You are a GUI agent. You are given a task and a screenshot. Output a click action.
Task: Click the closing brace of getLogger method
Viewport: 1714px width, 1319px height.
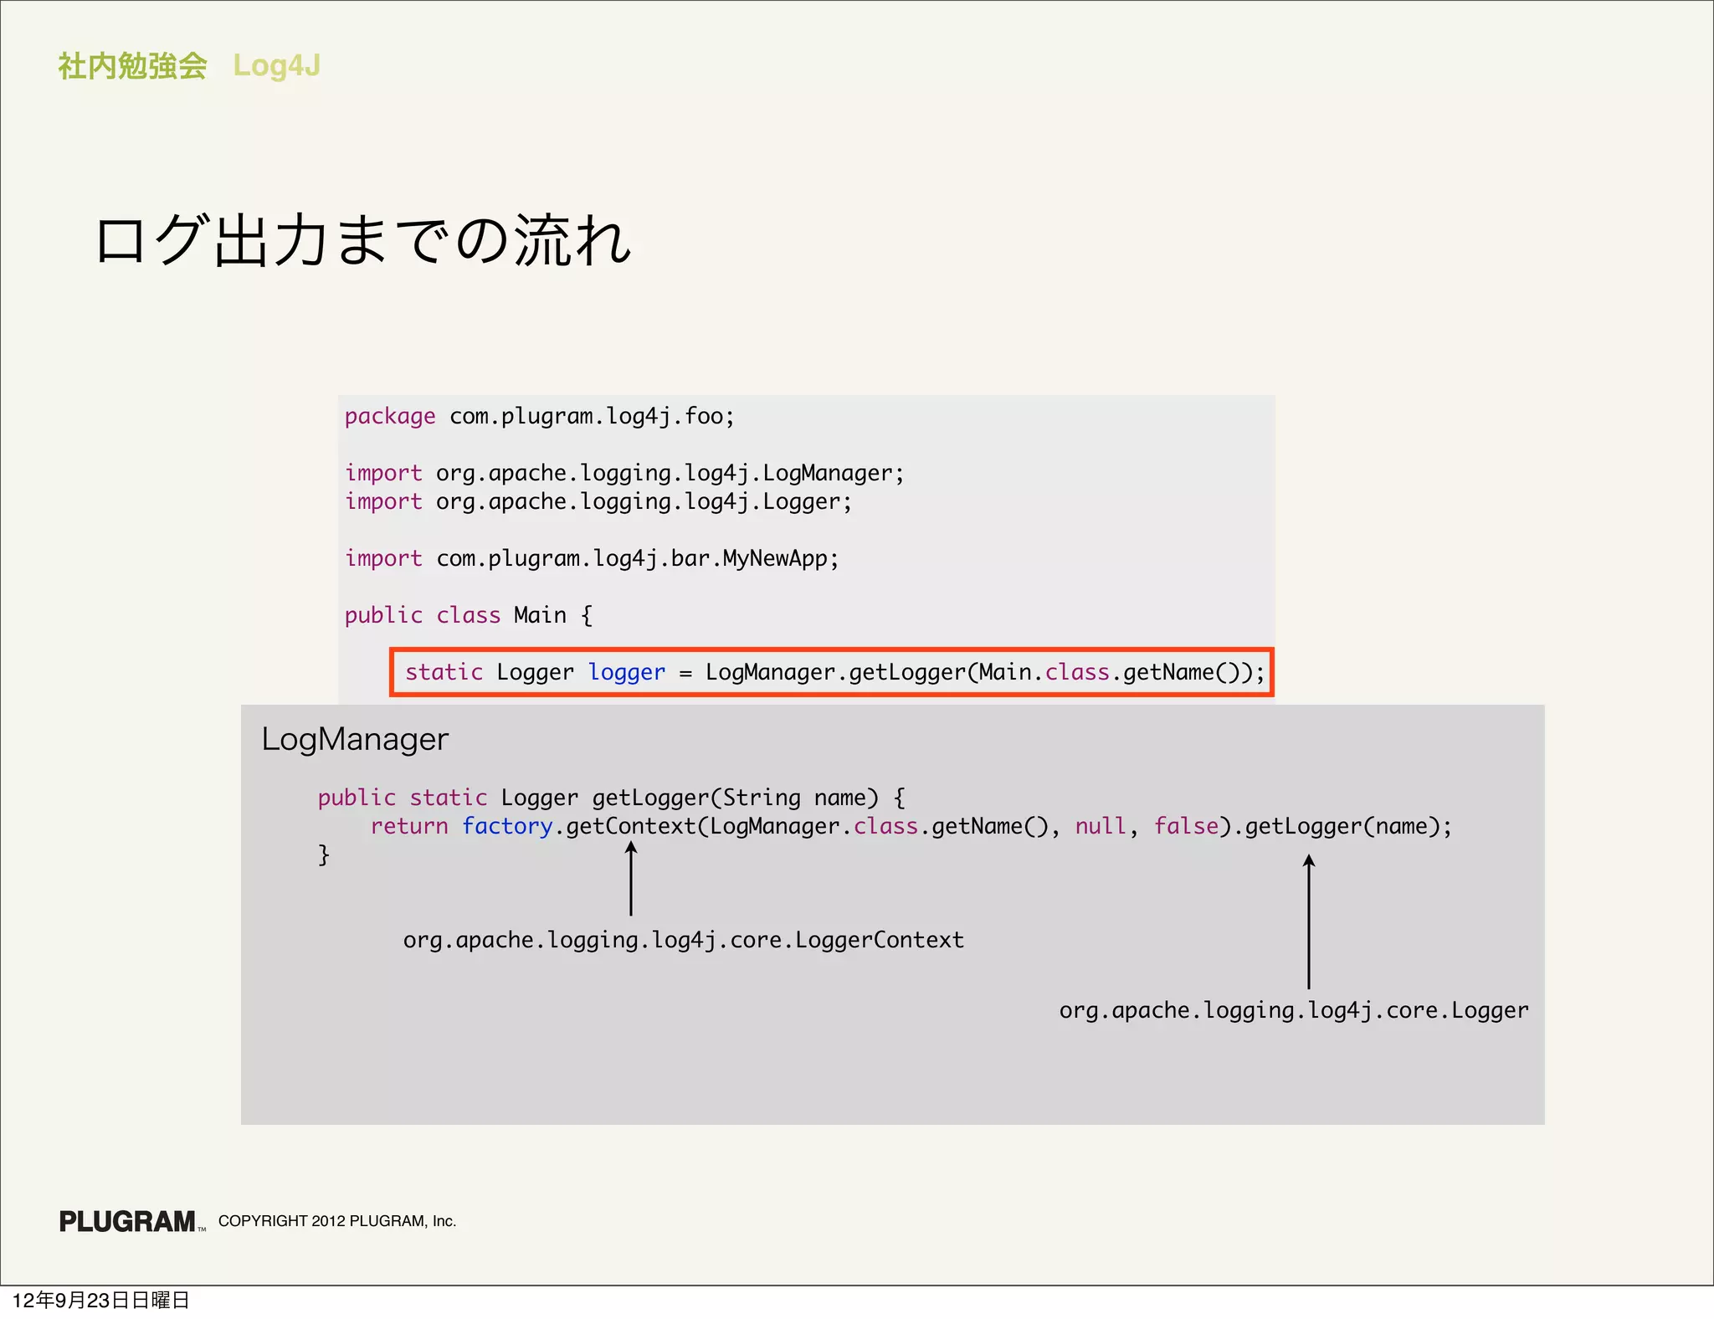click(x=324, y=855)
